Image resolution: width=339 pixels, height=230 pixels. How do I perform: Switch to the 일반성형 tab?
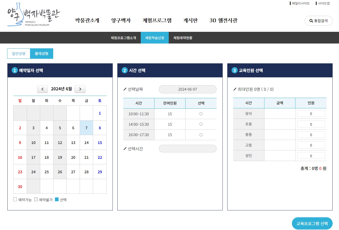[19, 53]
